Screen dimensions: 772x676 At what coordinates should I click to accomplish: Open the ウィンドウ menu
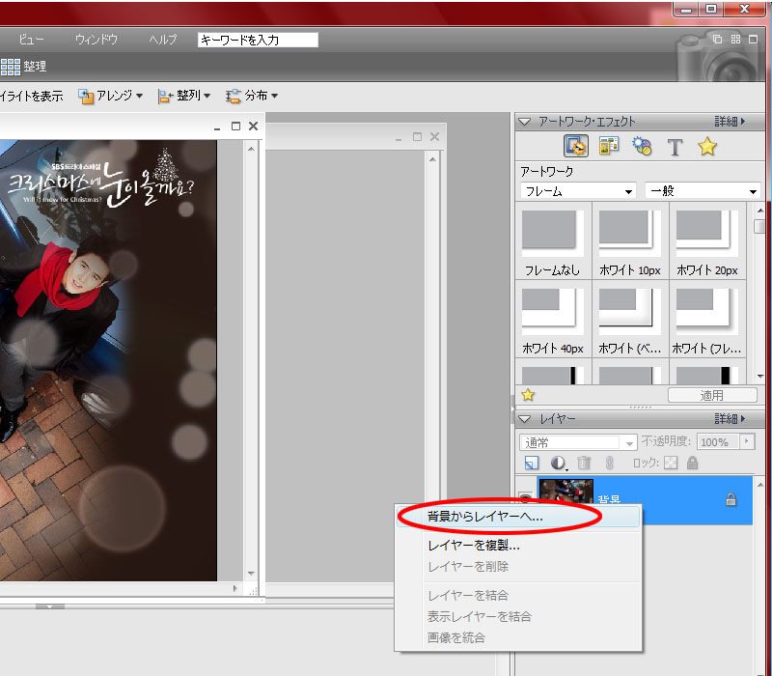(96, 40)
